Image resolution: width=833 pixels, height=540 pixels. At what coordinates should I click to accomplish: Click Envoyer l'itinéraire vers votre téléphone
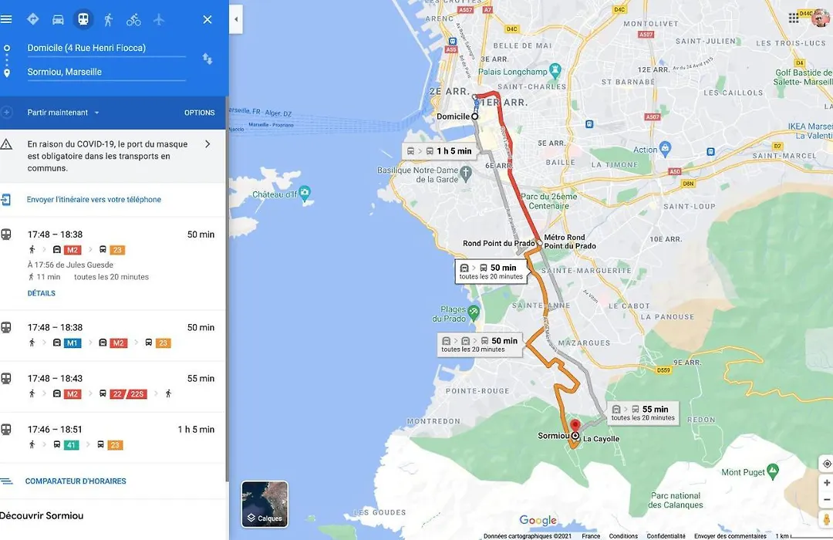(x=93, y=200)
